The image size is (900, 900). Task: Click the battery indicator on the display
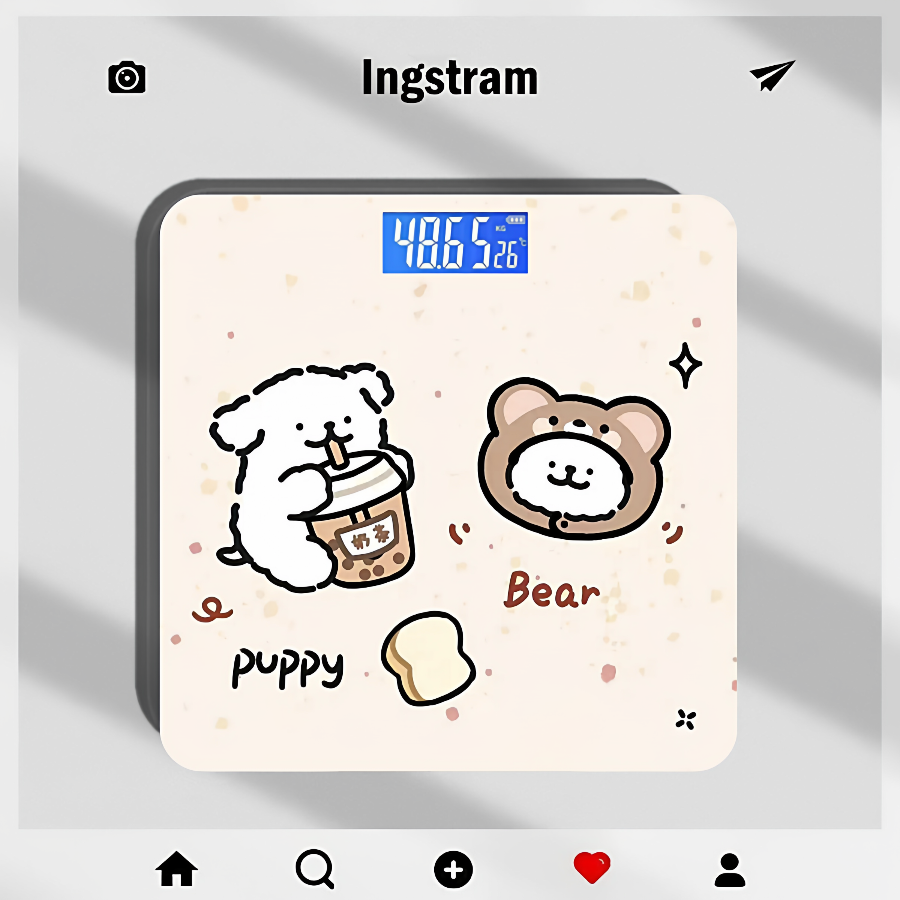(515, 219)
